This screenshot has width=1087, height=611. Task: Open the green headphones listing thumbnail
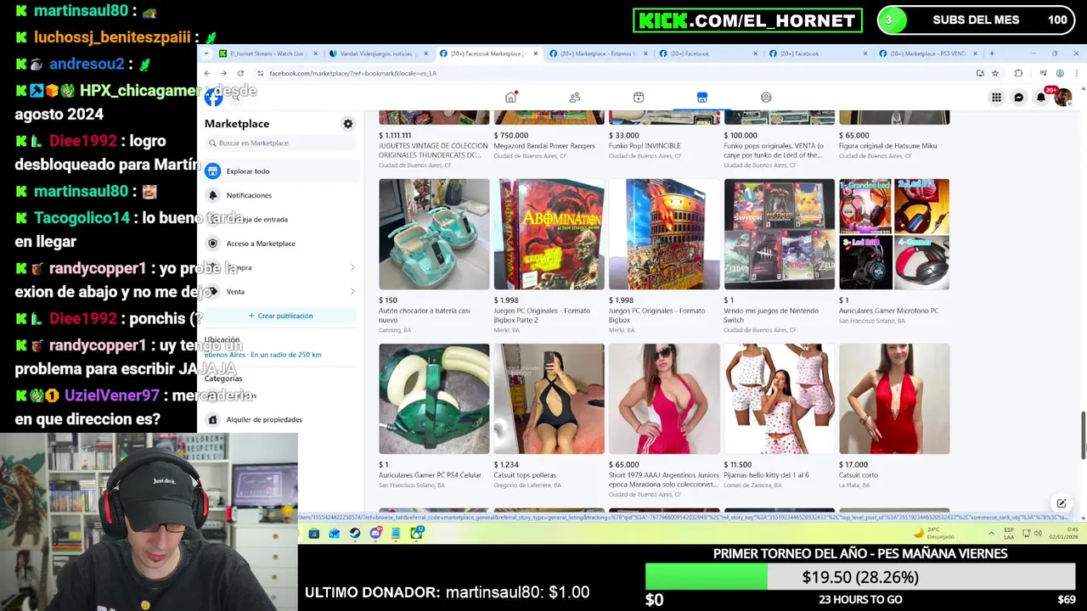[434, 399]
